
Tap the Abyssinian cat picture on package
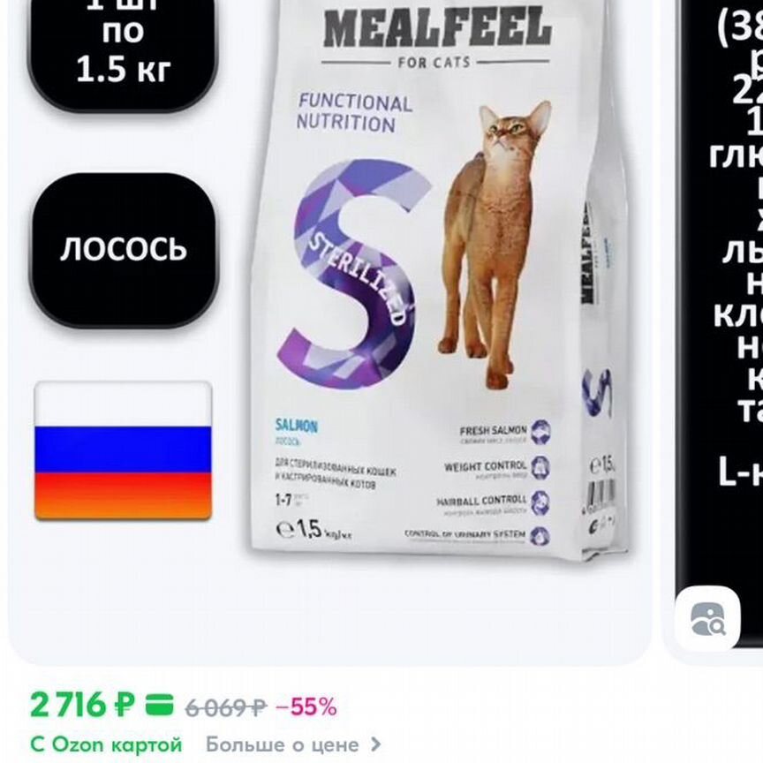coord(494,244)
